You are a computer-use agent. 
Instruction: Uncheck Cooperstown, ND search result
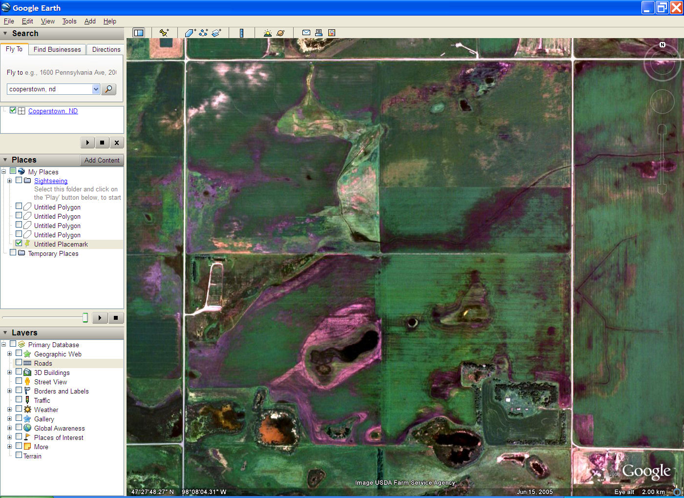point(13,110)
